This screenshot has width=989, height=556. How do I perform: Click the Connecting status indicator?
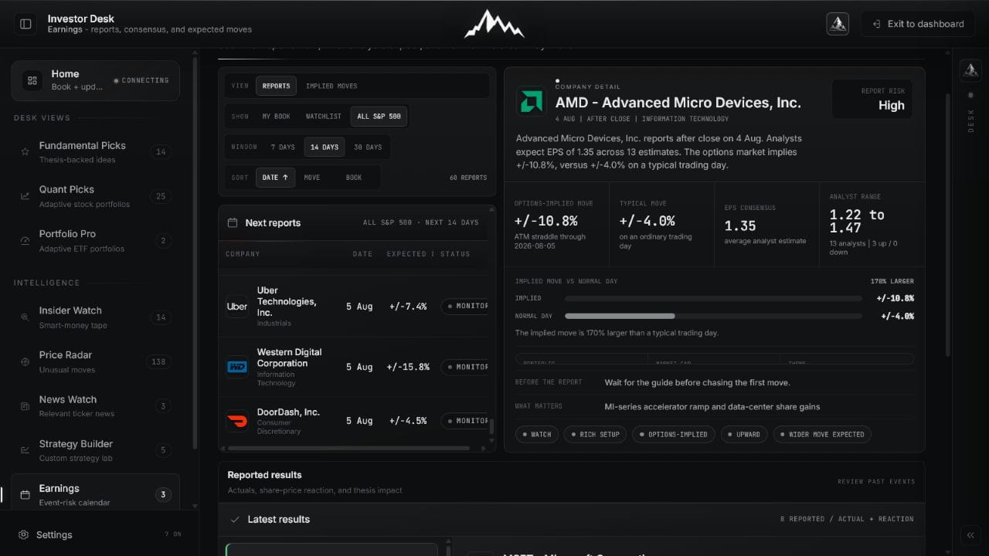point(141,80)
